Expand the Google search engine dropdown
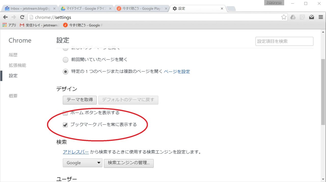The image size is (326, 182). [x=83, y=163]
